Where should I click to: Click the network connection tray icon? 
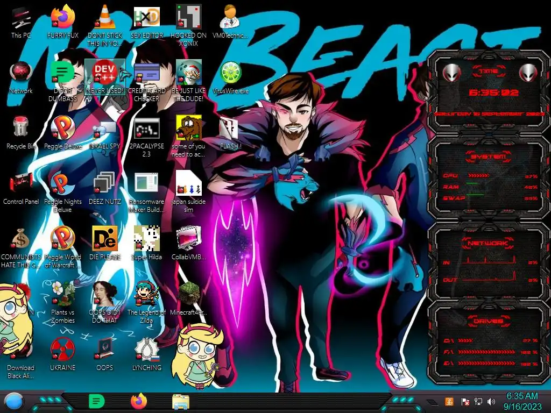point(478,401)
